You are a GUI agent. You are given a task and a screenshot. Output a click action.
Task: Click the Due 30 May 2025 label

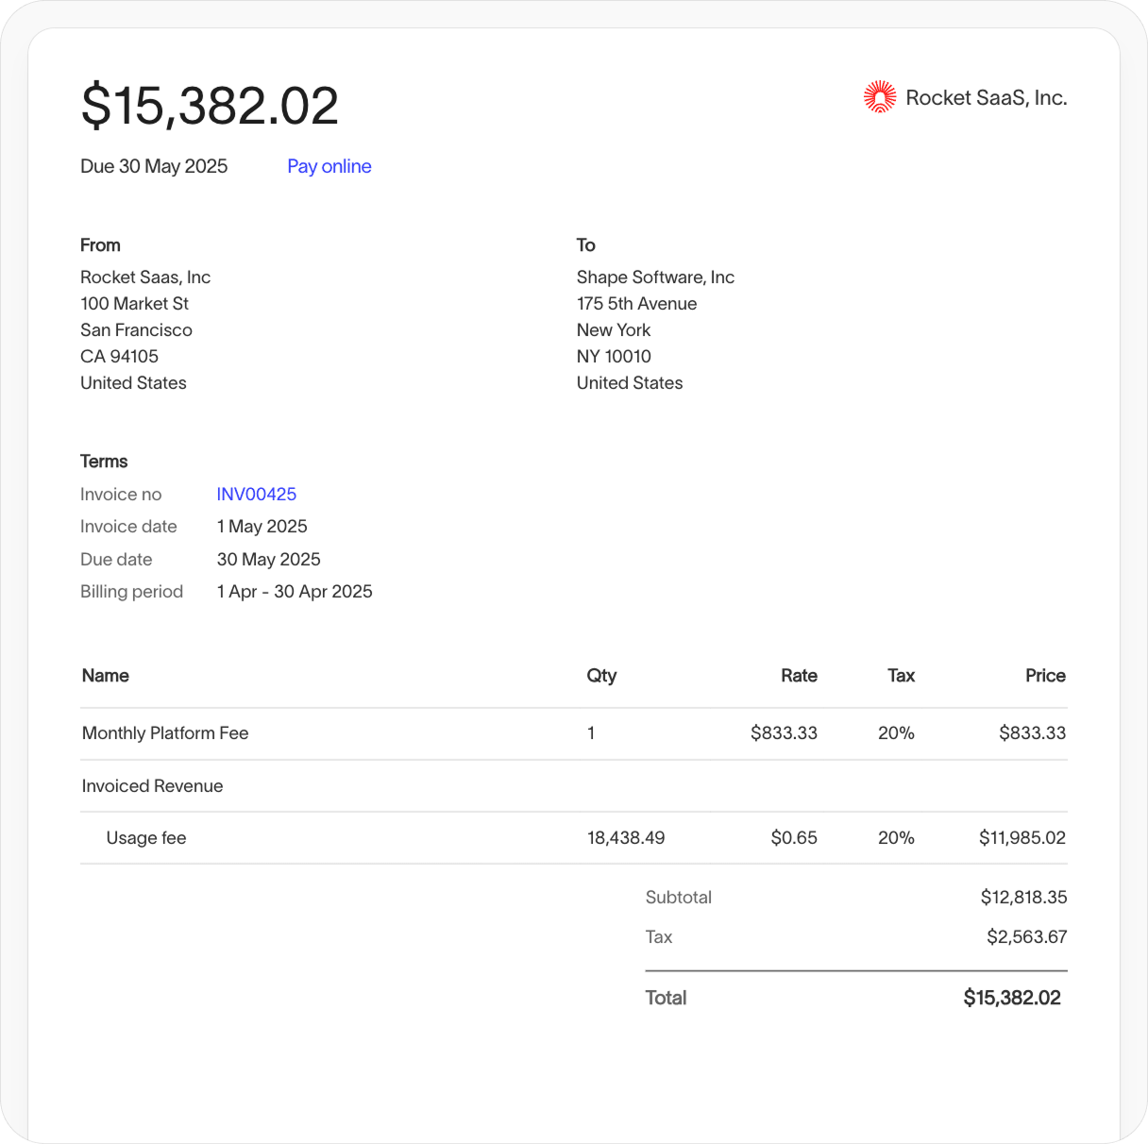[x=154, y=166]
